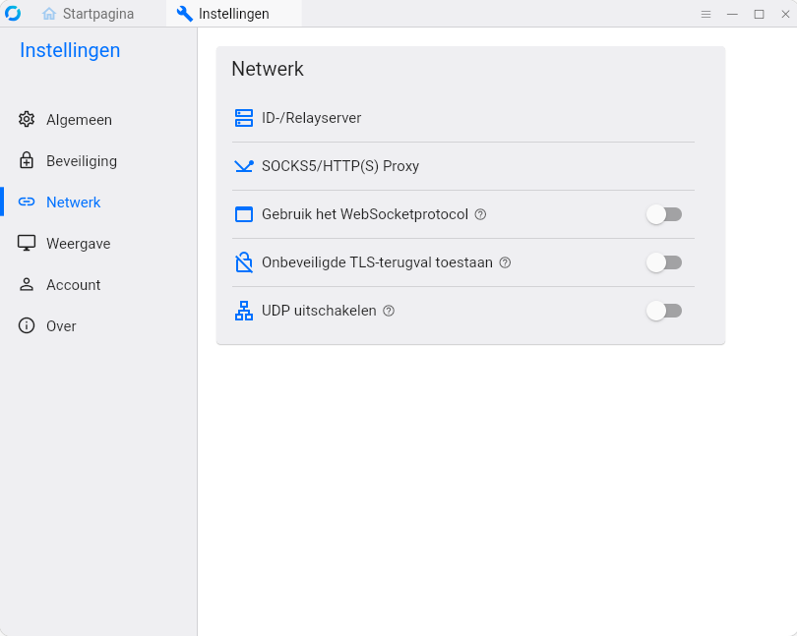This screenshot has width=797, height=636.
Task: Open SOCKS5/HTTP(S) Proxy settings
Action: pyautogui.click(x=339, y=165)
